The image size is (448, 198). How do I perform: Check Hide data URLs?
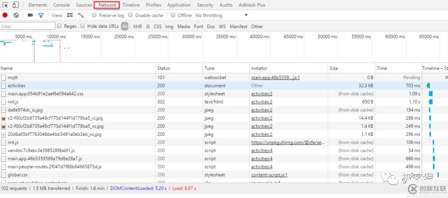83,26
